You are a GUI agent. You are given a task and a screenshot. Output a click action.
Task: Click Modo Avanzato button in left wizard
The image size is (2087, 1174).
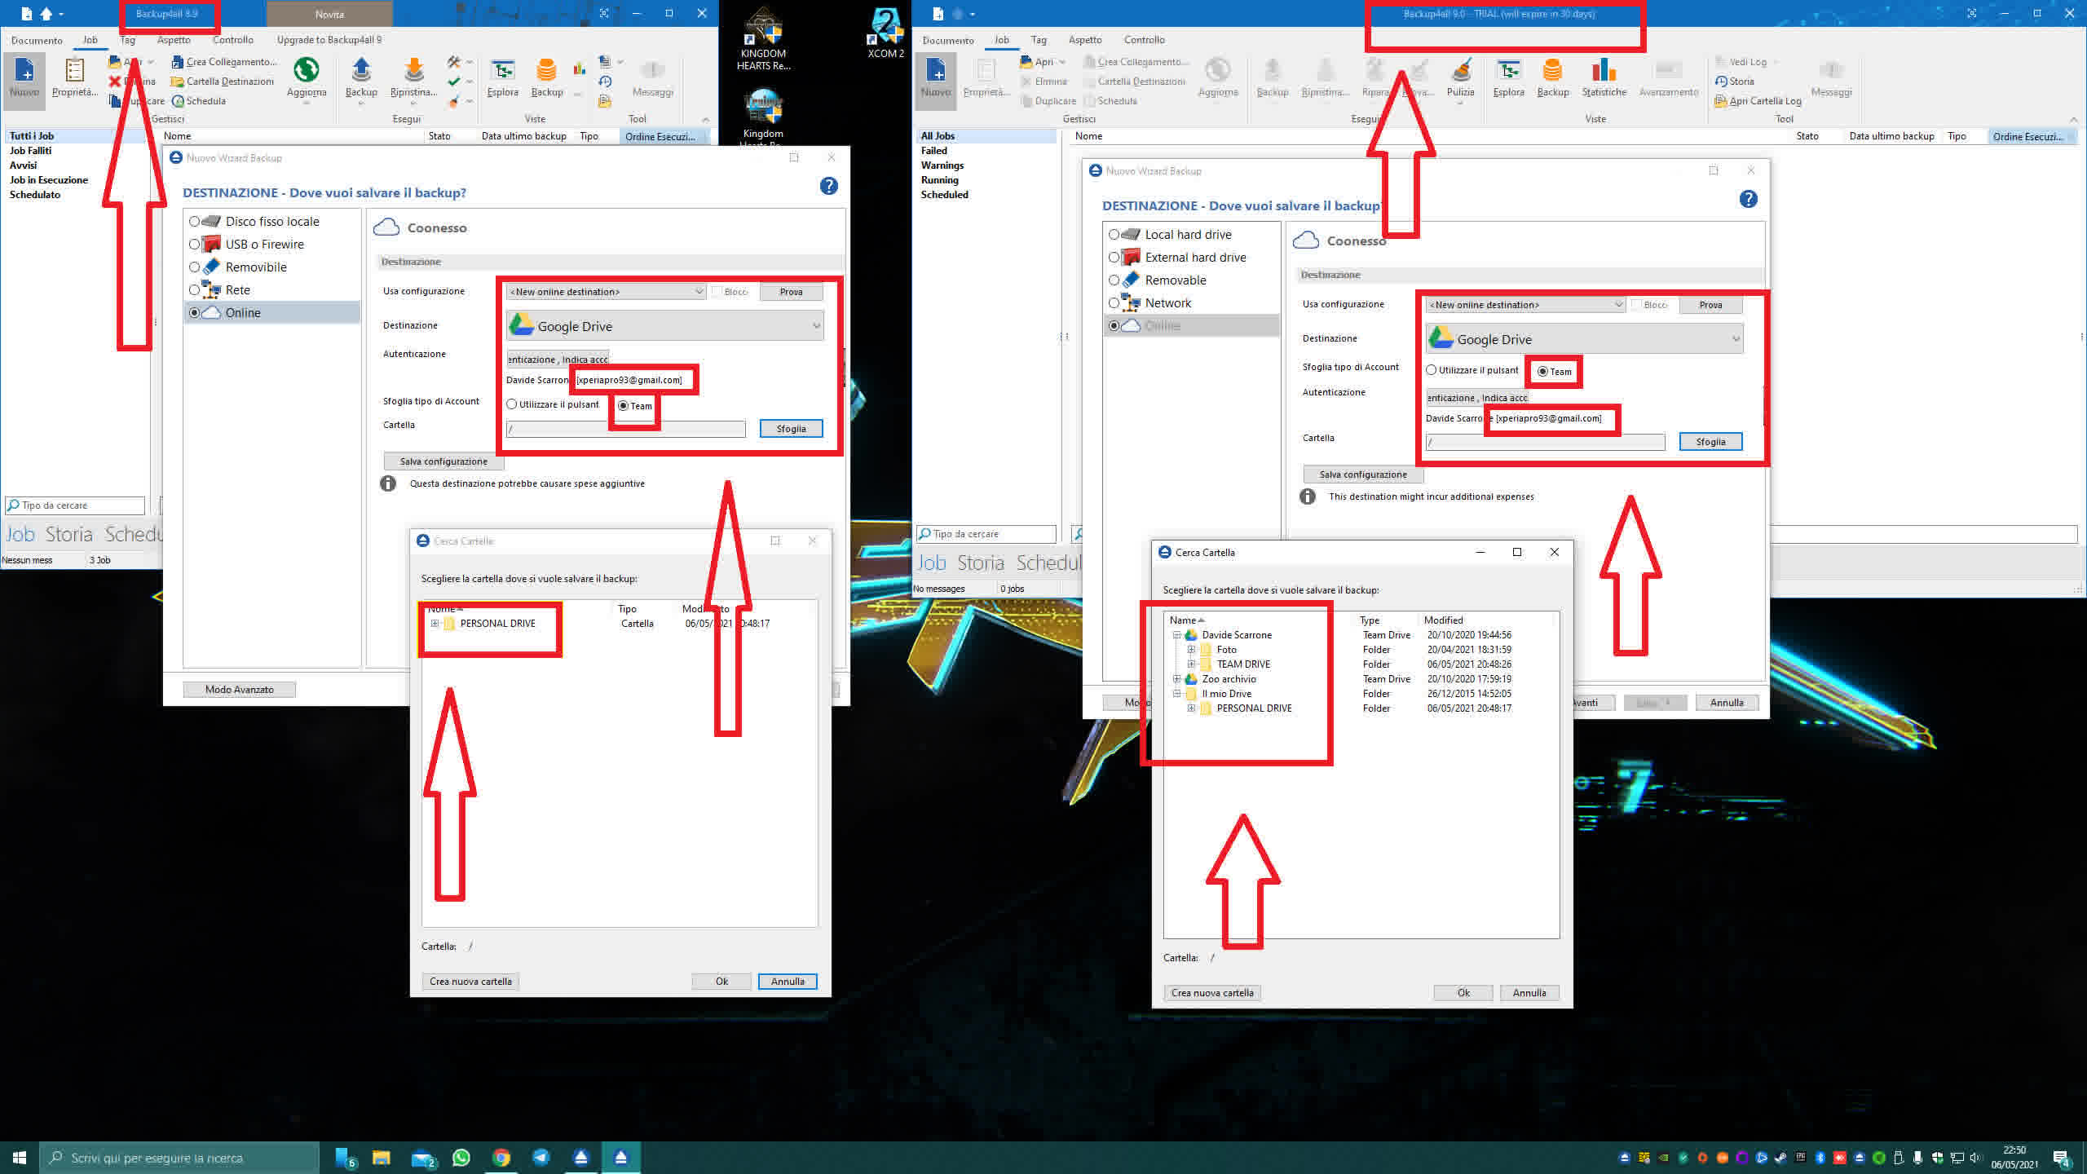[x=239, y=690]
